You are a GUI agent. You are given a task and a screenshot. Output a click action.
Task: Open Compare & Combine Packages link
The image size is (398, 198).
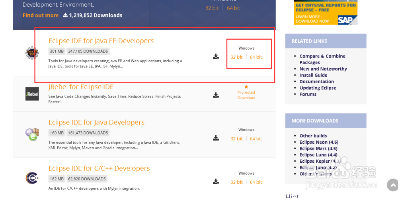tap(322, 59)
